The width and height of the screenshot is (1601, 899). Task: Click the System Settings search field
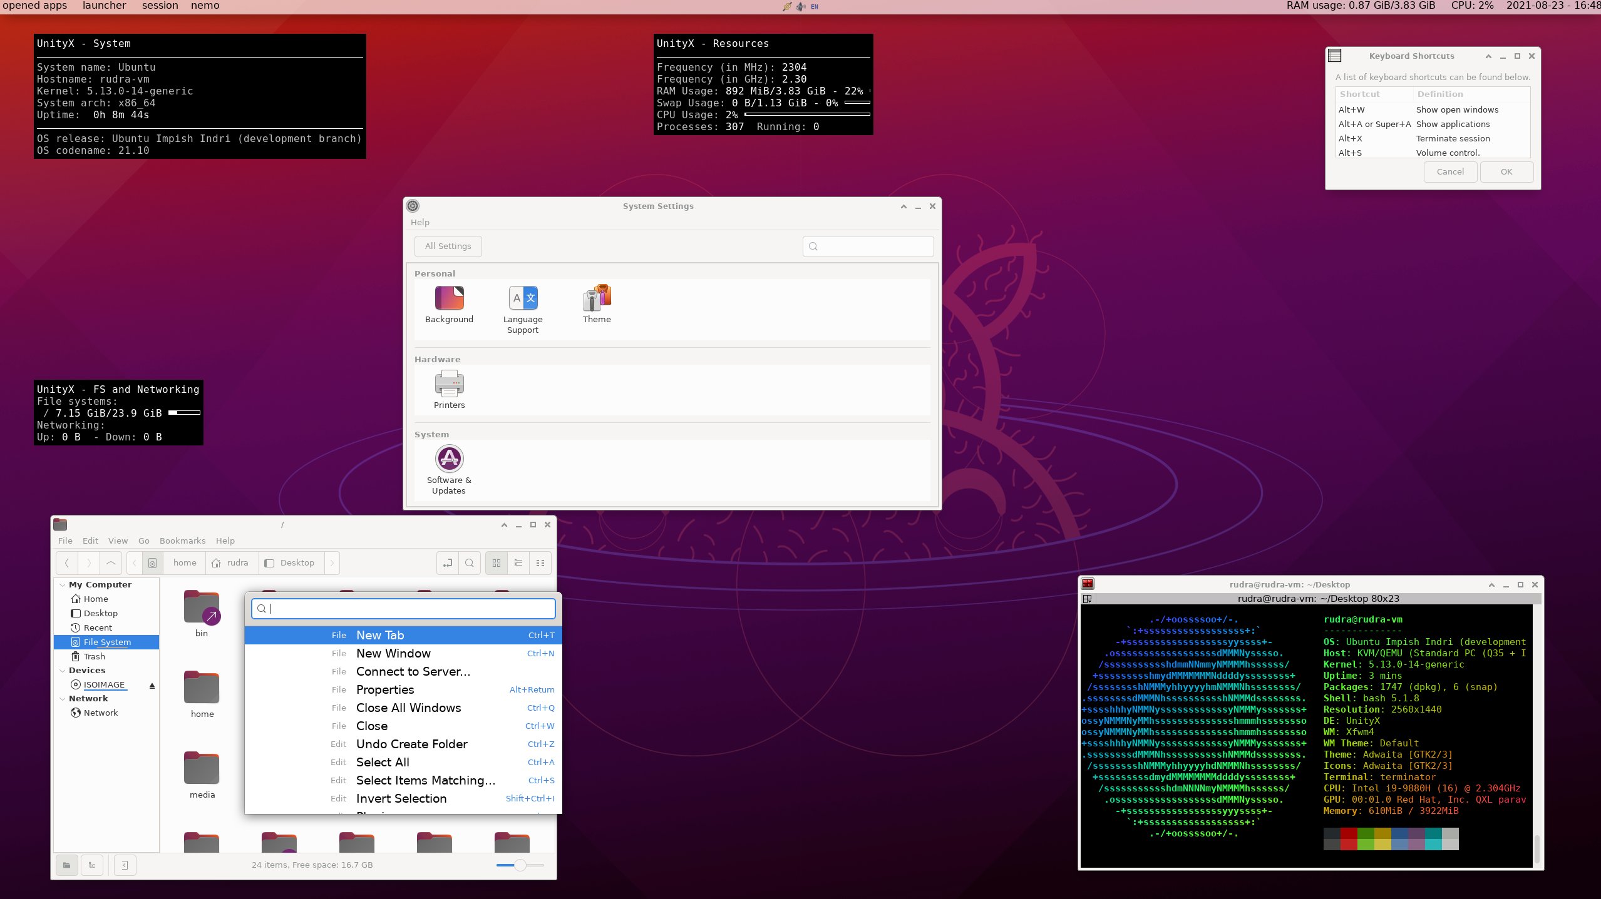(868, 246)
